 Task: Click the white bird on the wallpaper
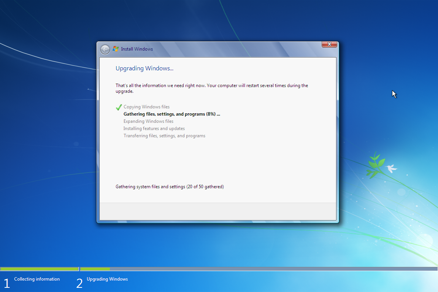pos(390,168)
